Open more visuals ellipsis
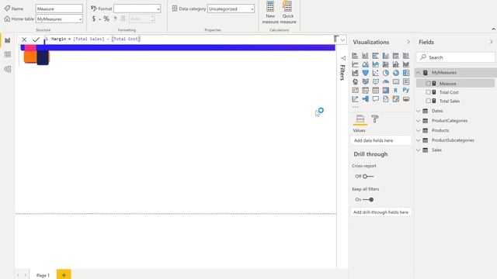Screen dimensions: 497x279 point(356,107)
